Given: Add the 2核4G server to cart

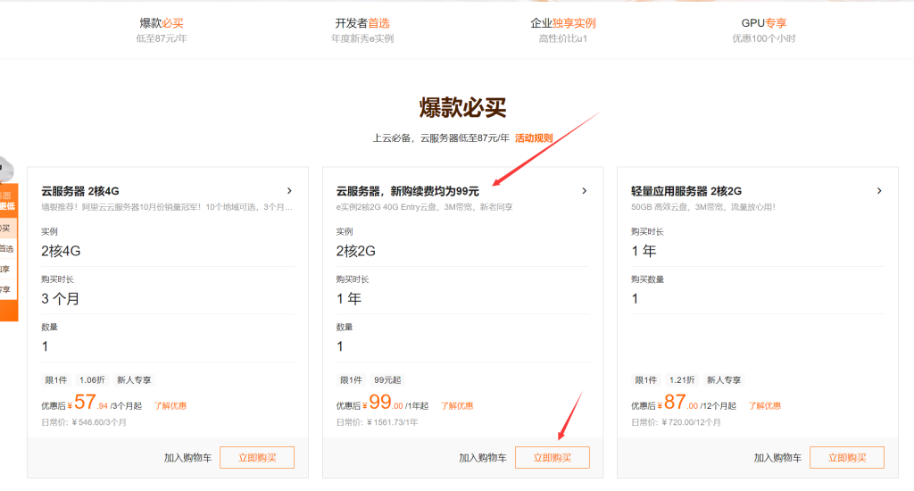Looking at the screenshot, I should coord(187,458).
